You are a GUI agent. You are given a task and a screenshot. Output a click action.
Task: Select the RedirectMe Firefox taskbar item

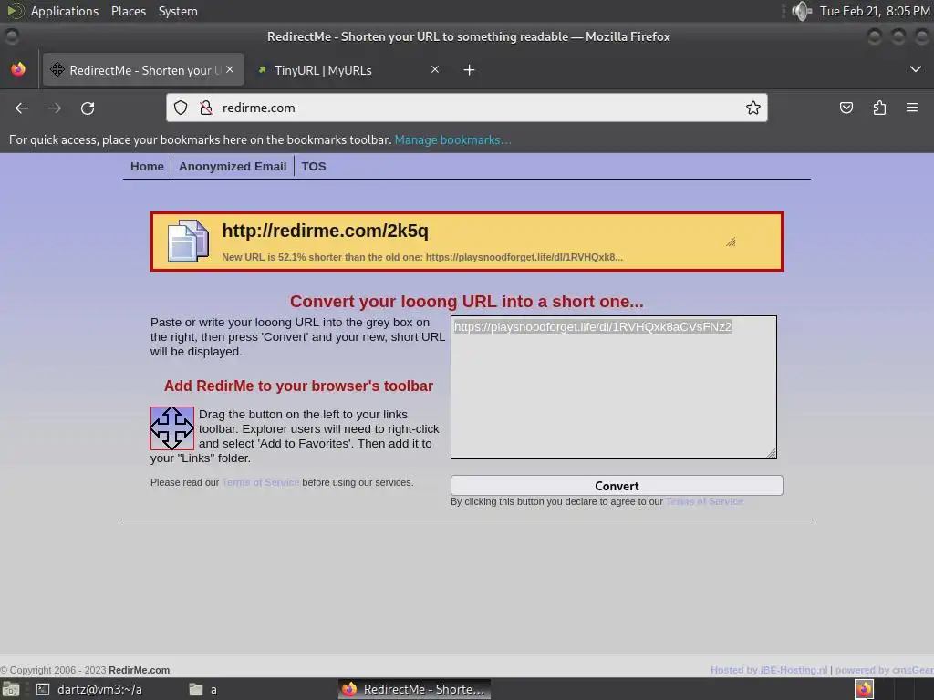pos(415,689)
